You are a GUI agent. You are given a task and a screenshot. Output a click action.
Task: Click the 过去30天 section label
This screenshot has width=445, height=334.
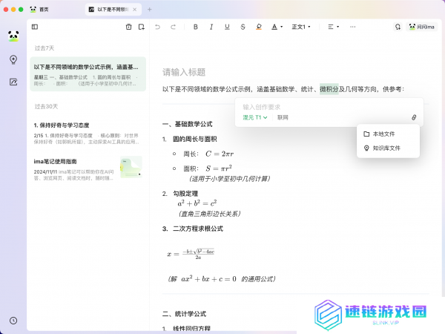coord(46,106)
